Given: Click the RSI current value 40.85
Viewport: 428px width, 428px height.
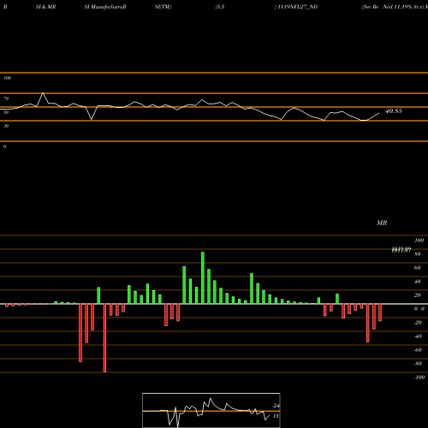Looking at the screenshot, I should pos(394,111).
